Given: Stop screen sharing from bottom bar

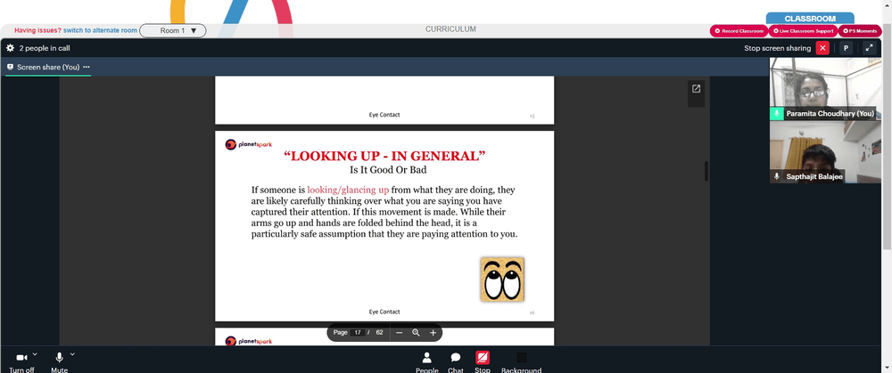Looking at the screenshot, I should click(x=483, y=362).
